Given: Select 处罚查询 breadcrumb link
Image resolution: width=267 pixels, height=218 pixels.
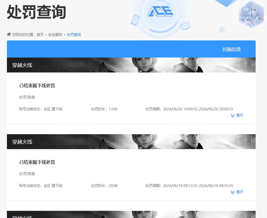Looking at the screenshot, I should coord(74,35).
